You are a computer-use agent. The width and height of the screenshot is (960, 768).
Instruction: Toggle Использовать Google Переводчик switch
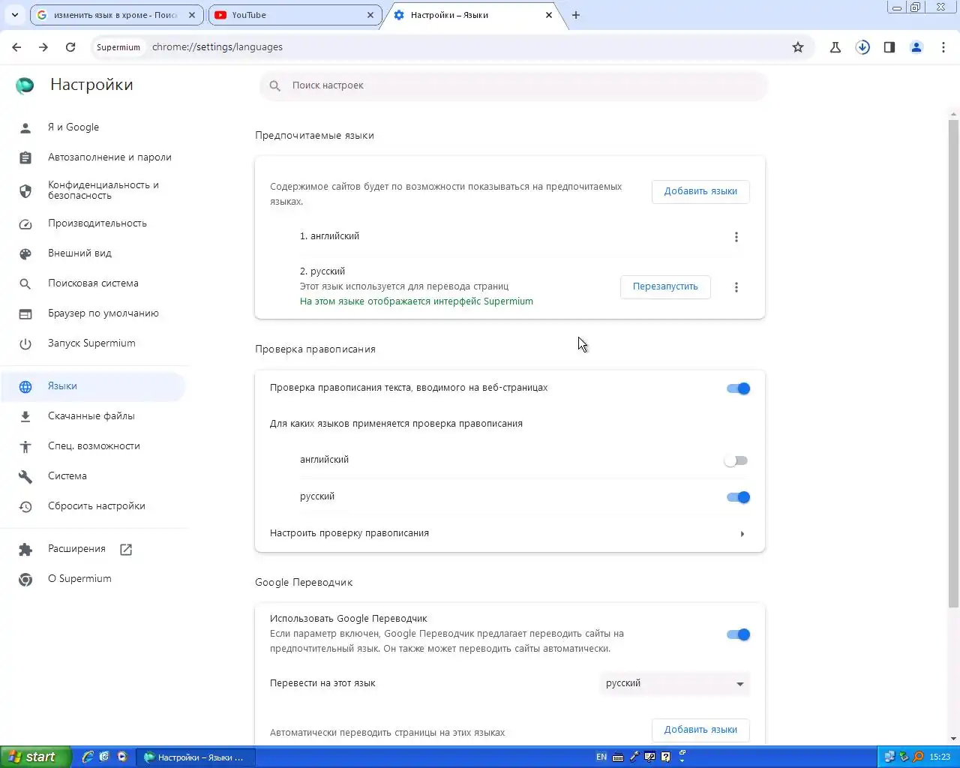tap(738, 634)
